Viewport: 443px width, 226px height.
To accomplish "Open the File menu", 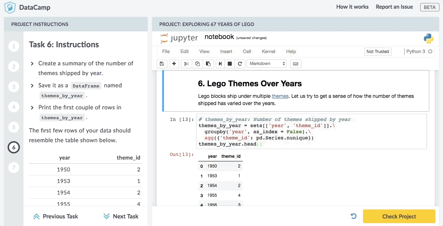I will coord(166,51).
